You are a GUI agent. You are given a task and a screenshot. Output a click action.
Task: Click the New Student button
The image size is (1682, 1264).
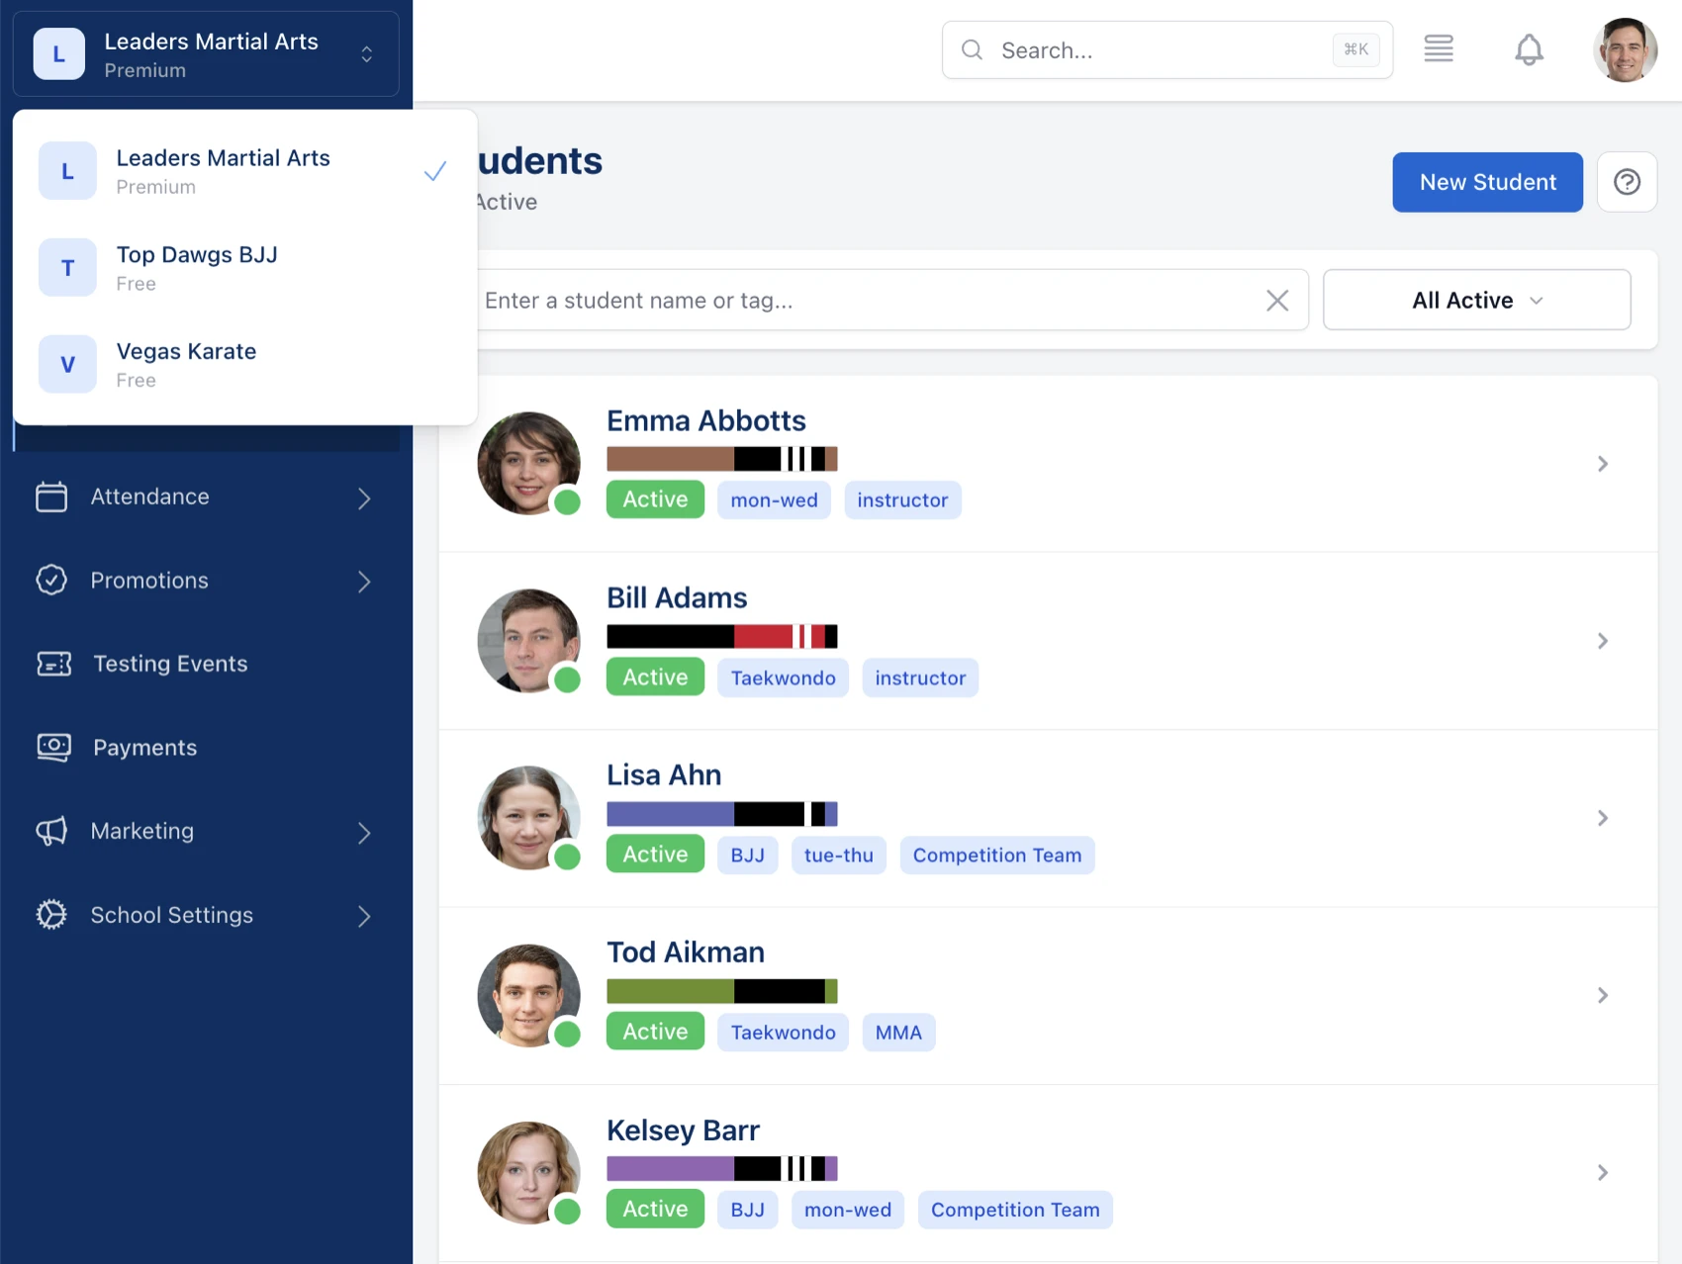click(x=1486, y=182)
